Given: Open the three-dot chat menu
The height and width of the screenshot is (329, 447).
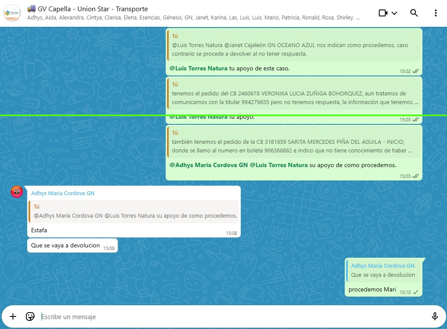Looking at the screenshot, I should (x=435, y=13).
